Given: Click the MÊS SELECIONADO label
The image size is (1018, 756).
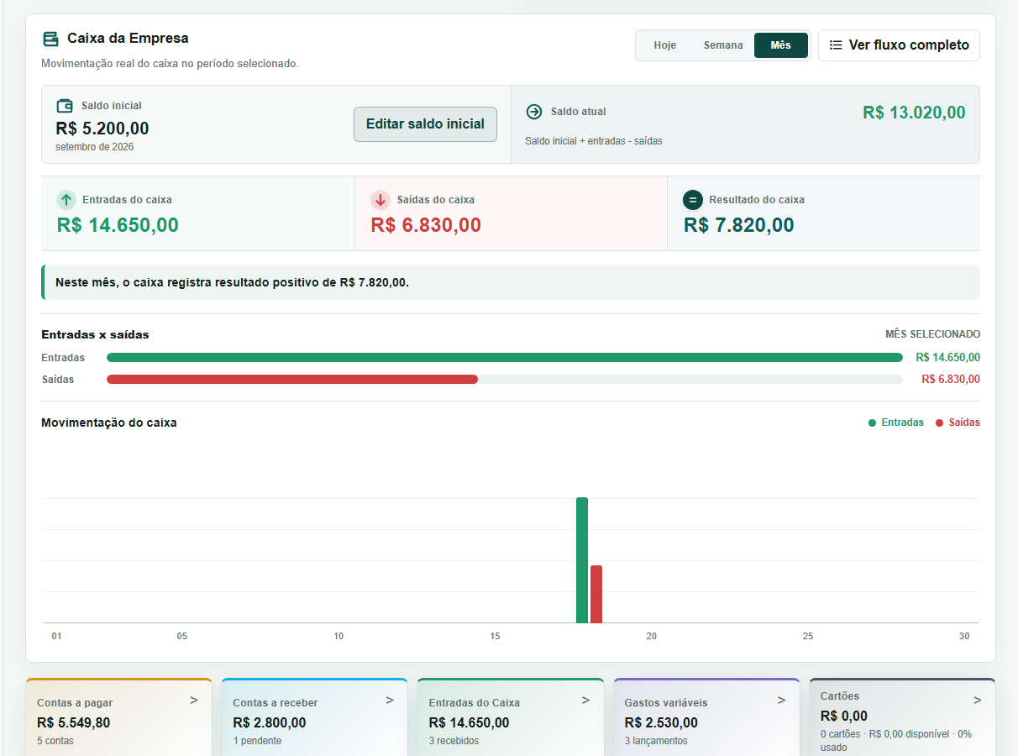Looking at the screenshot, I should [x=932, y=334].
